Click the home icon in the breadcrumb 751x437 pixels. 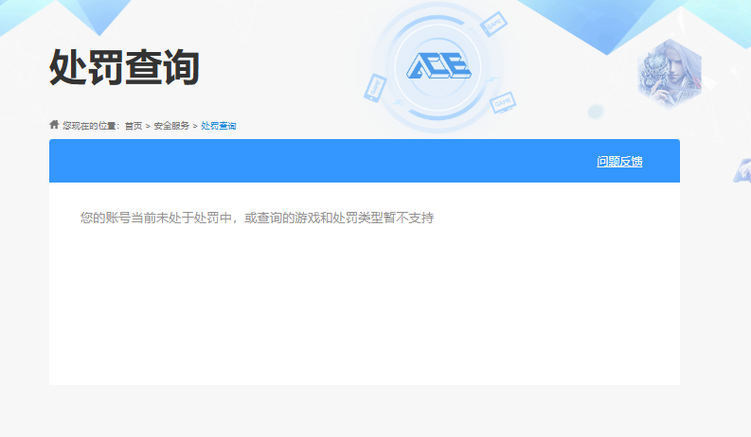(54, 125)
